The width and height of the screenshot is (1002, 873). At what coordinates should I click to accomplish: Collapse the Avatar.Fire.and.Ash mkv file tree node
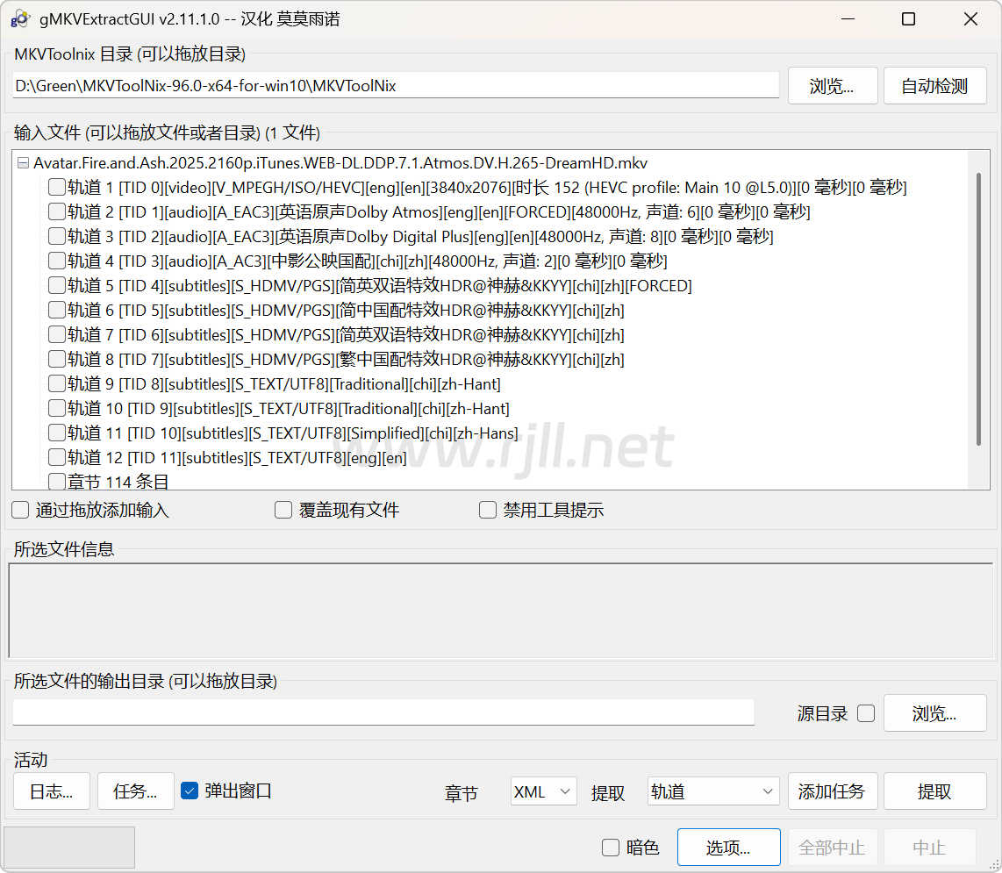tap(23, 163)
